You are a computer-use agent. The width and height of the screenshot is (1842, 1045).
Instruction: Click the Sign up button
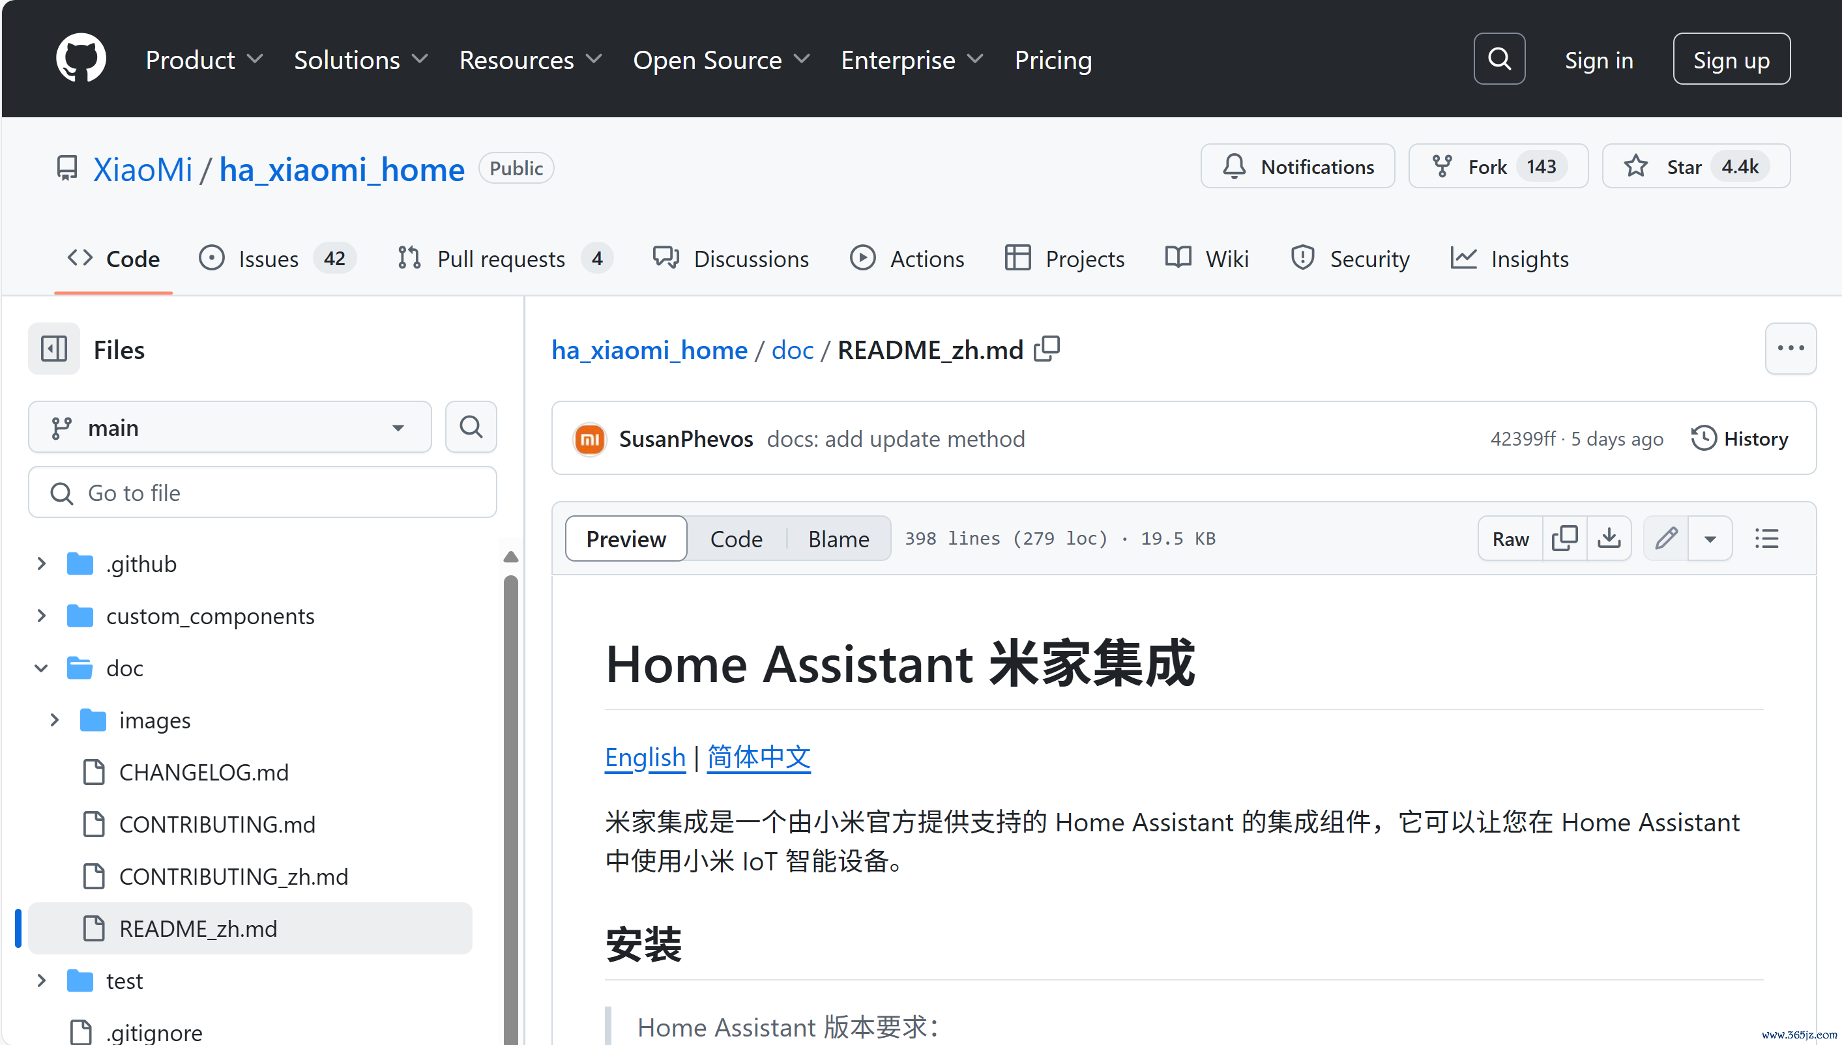(x=1731, y=59)
